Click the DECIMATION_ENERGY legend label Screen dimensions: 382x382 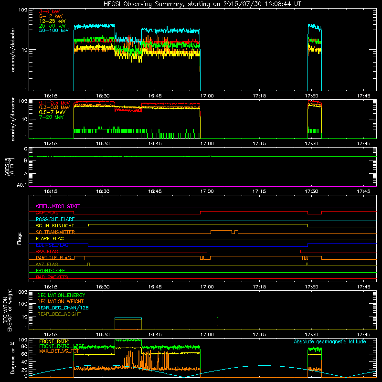61,295
